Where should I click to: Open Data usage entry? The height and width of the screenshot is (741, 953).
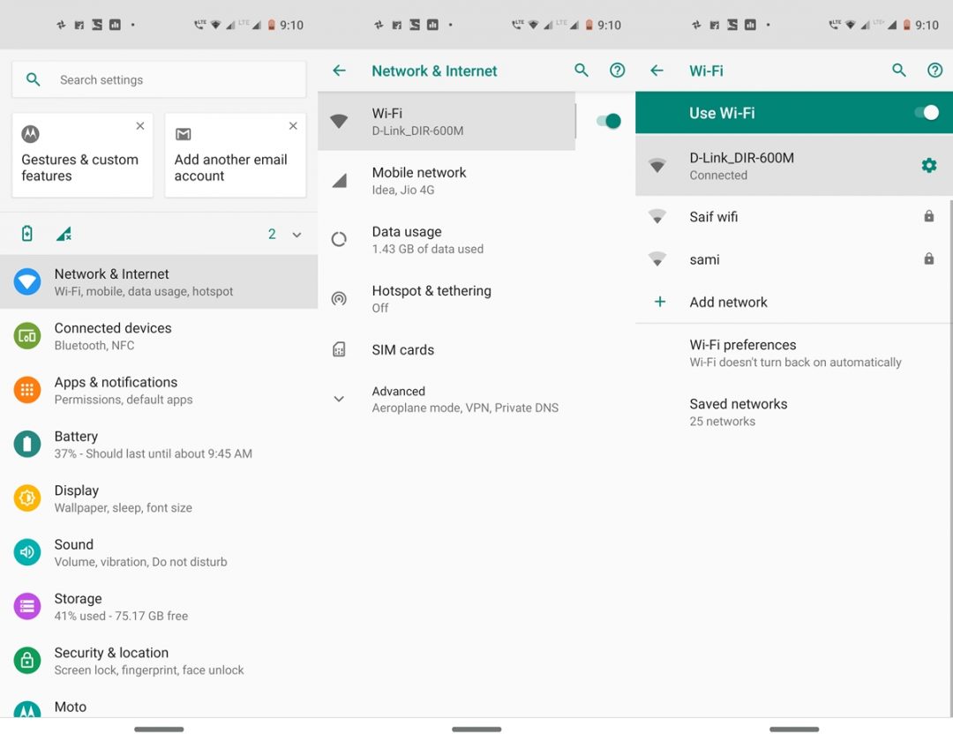(476, 239)
